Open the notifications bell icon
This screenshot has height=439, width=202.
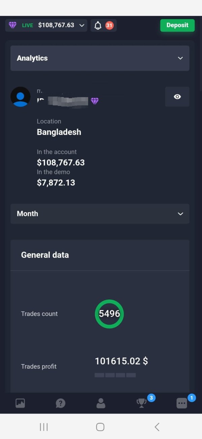pos(98,26)
